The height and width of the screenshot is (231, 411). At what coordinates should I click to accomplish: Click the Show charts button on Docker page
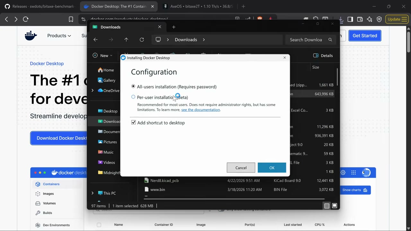[x=354, y=190]
